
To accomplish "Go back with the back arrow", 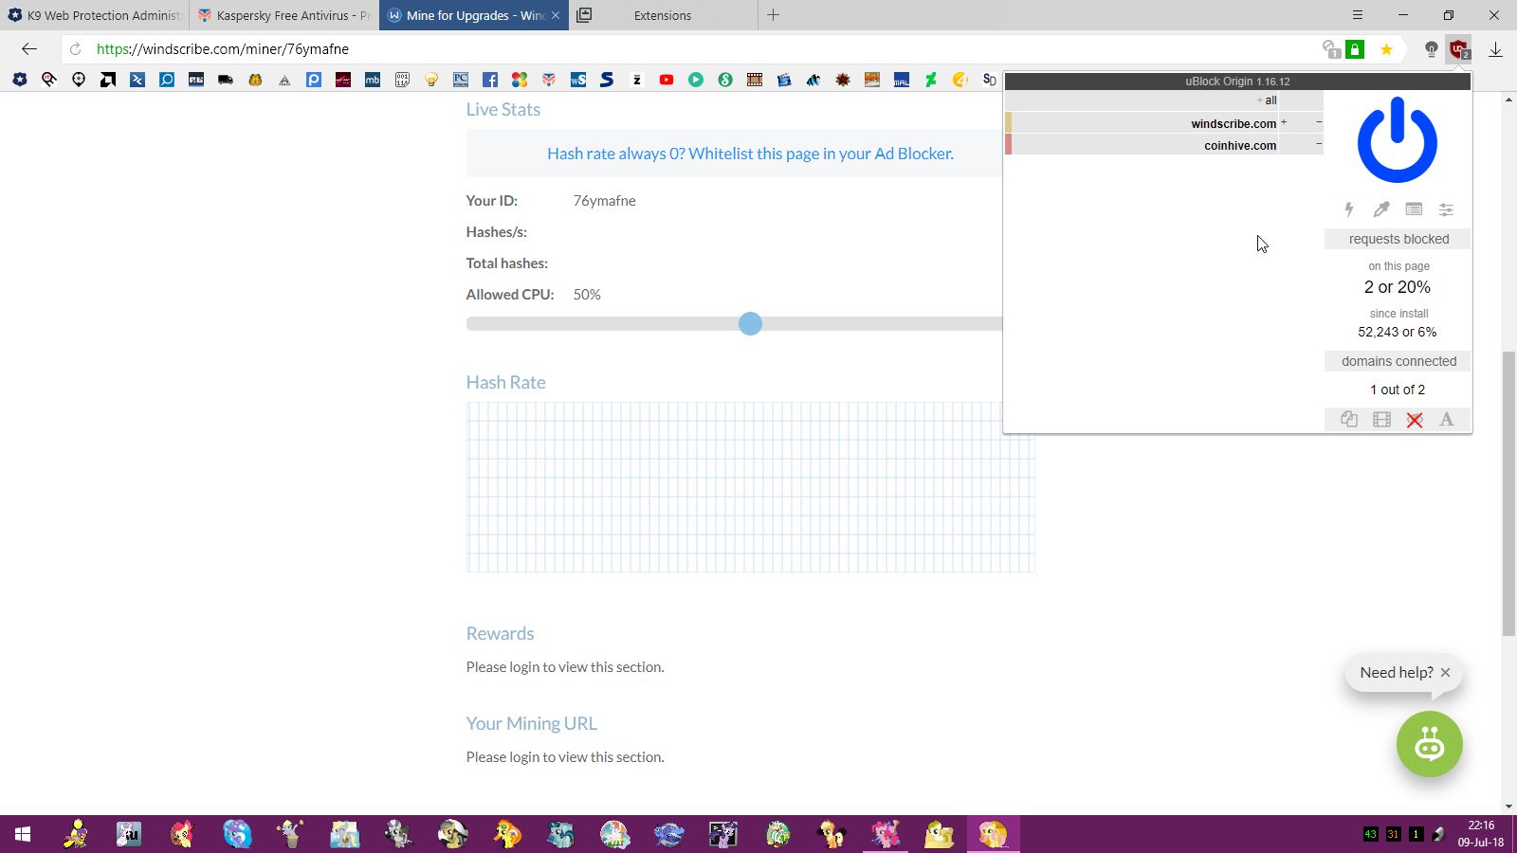I will pyautogui.click(x=28, y=49).
